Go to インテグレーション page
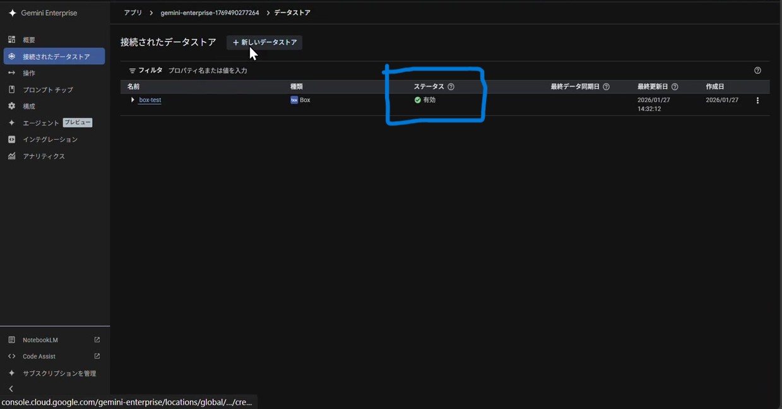This screenshot has height=409, width=782. tap(50, 139)
